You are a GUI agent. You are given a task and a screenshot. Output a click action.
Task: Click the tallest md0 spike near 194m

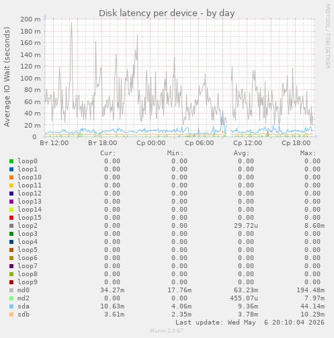[71, 23]
